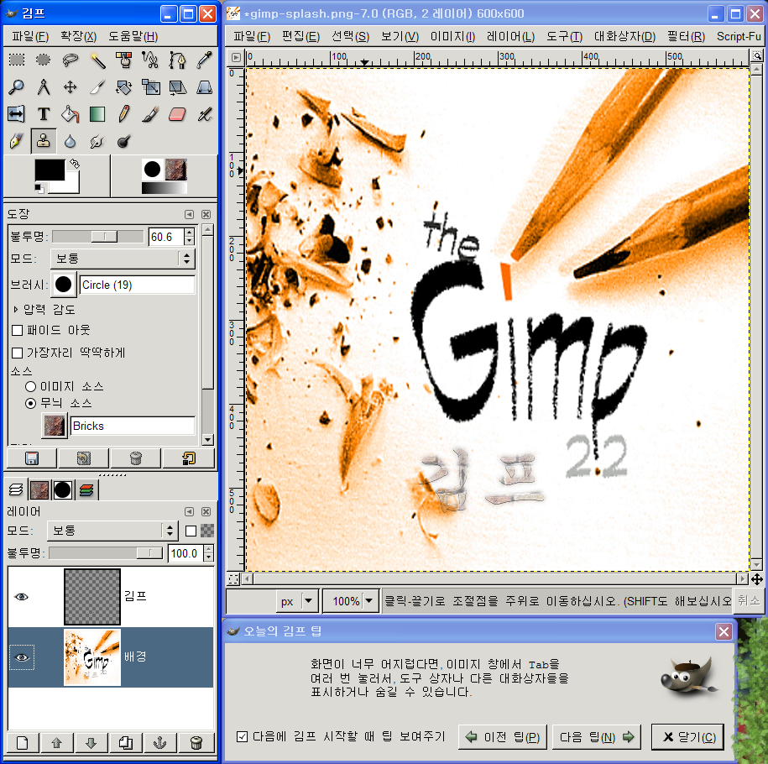Swap foreground and background colors
The image size is (768, 764).
(75, 163)
